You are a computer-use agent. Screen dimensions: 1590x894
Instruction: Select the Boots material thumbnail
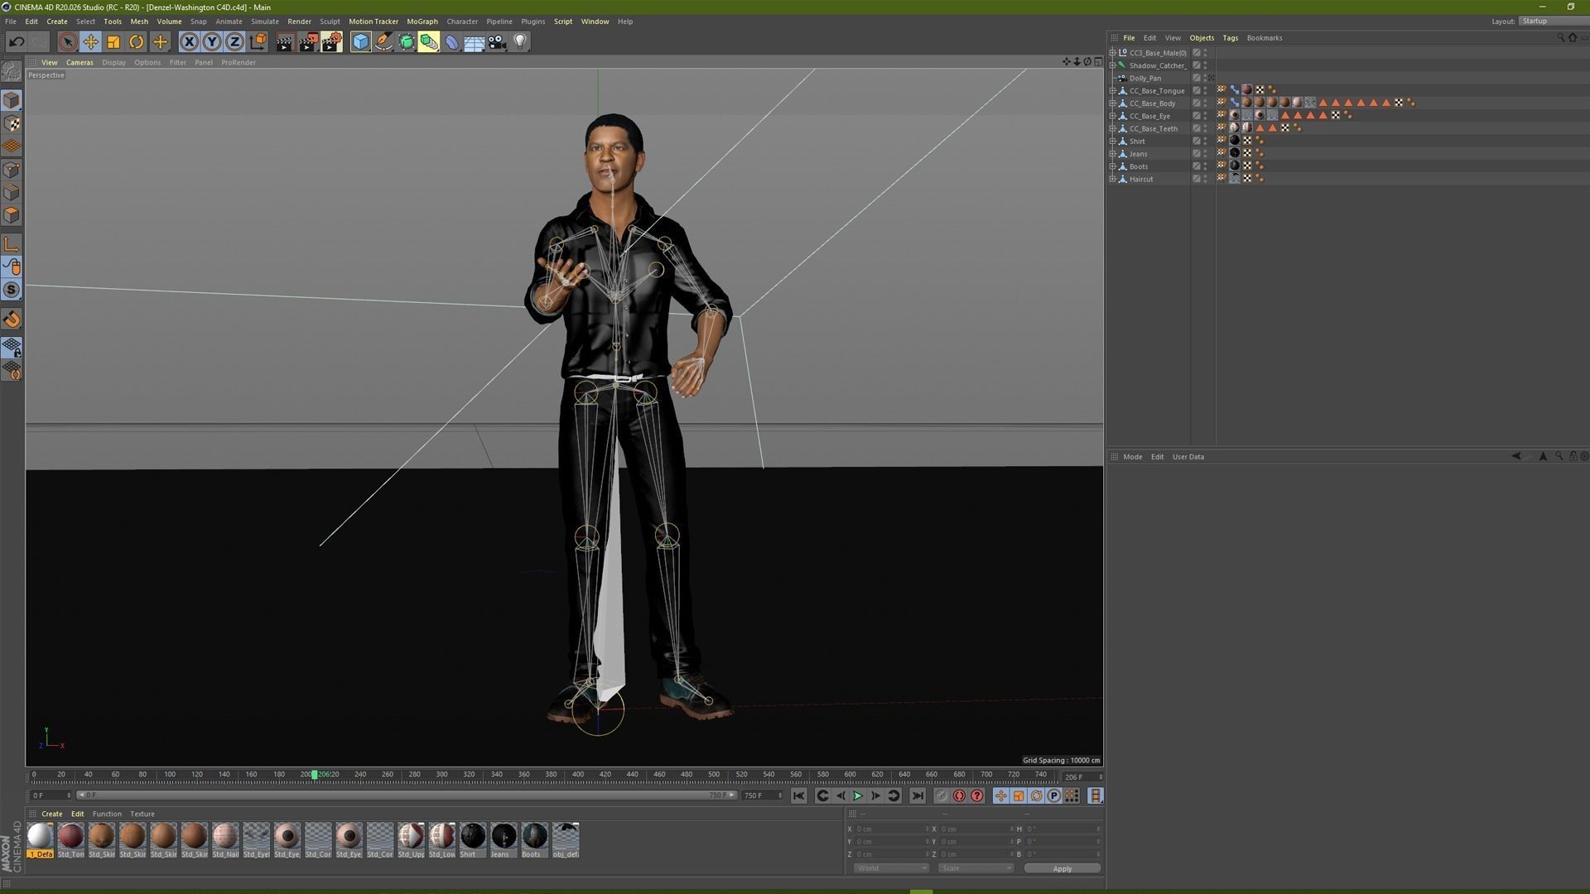click(535, 840)
